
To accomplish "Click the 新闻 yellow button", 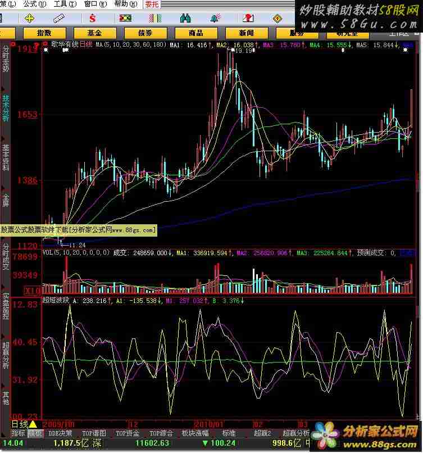I will tap(246, 33).
